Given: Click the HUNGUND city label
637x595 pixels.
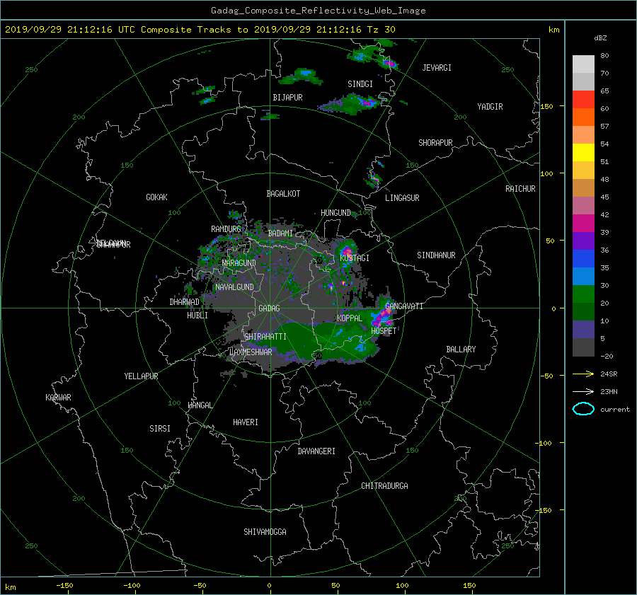Looking at the screenshot, I should pos(335,213).
